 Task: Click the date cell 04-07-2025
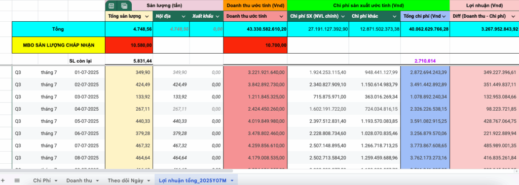tap(87, 109)
